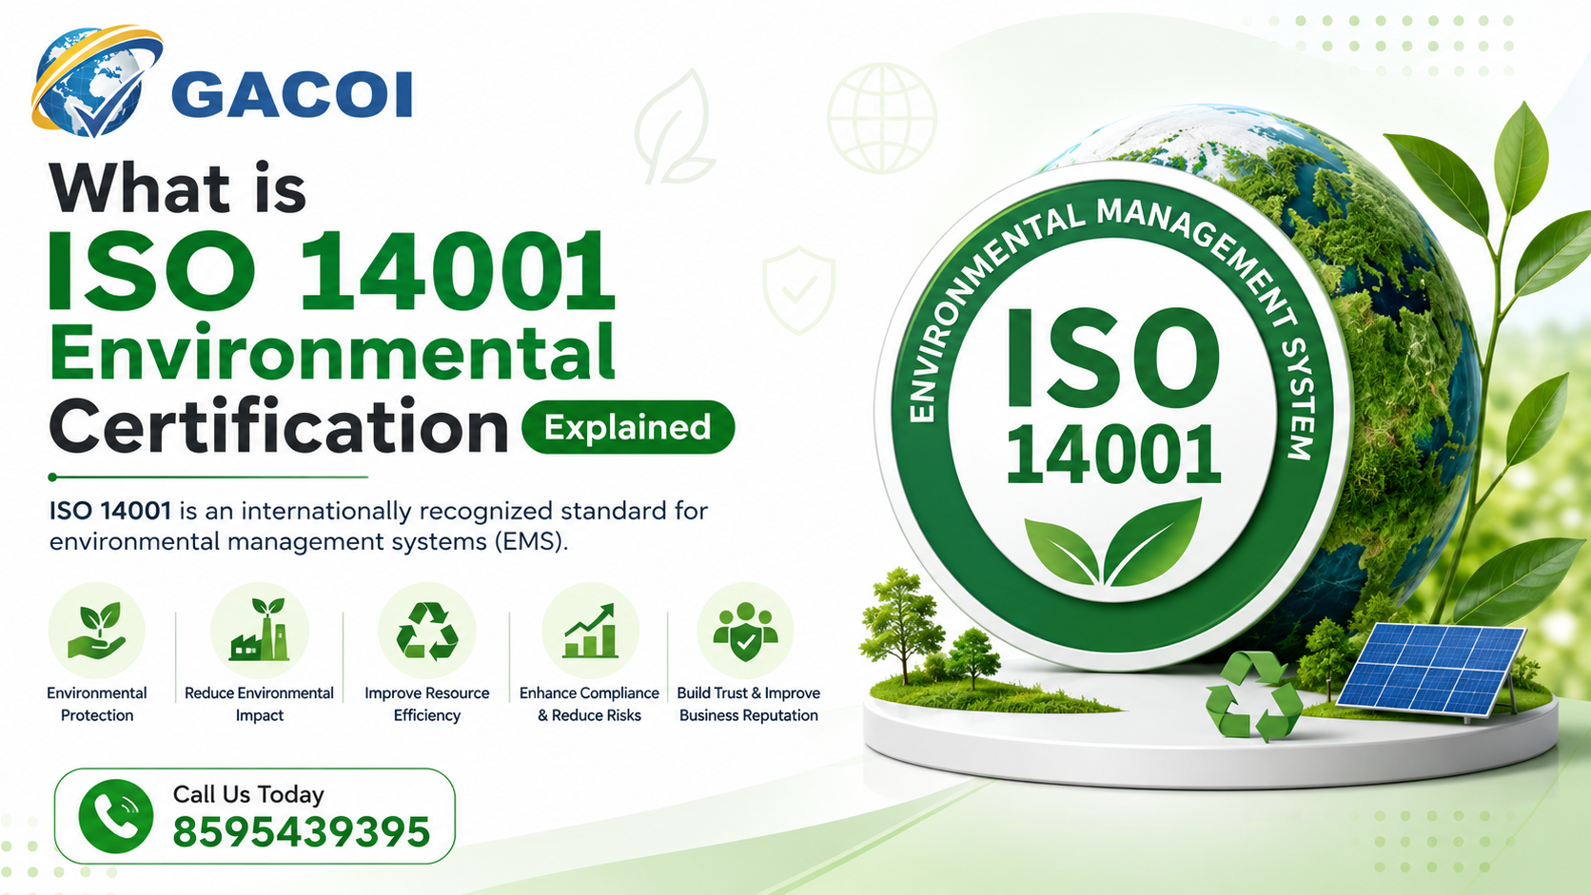Click the '14001' number inside badge
1591x895 pixels.
(x=1113, y=453)
